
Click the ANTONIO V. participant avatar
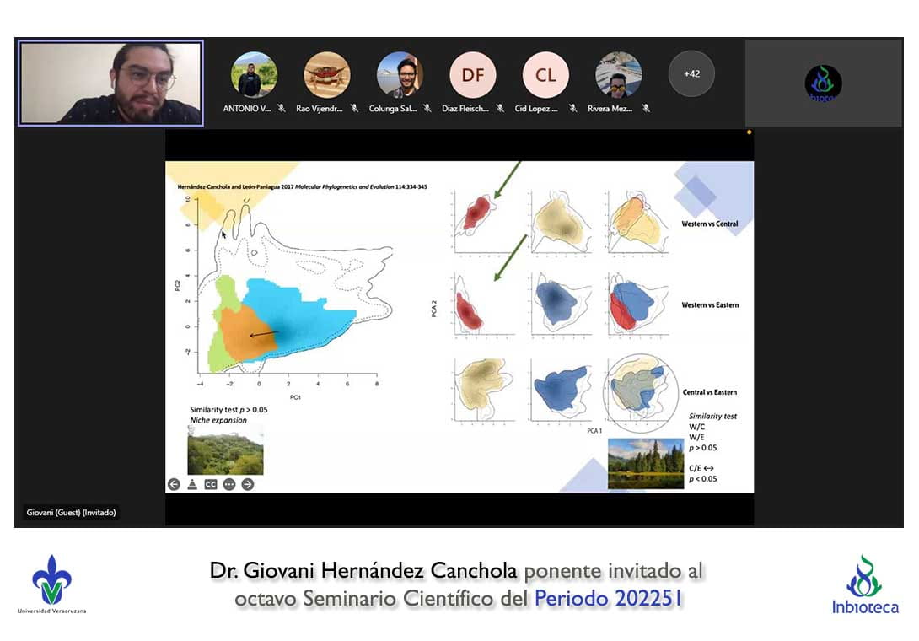click(x=254, y=75)
